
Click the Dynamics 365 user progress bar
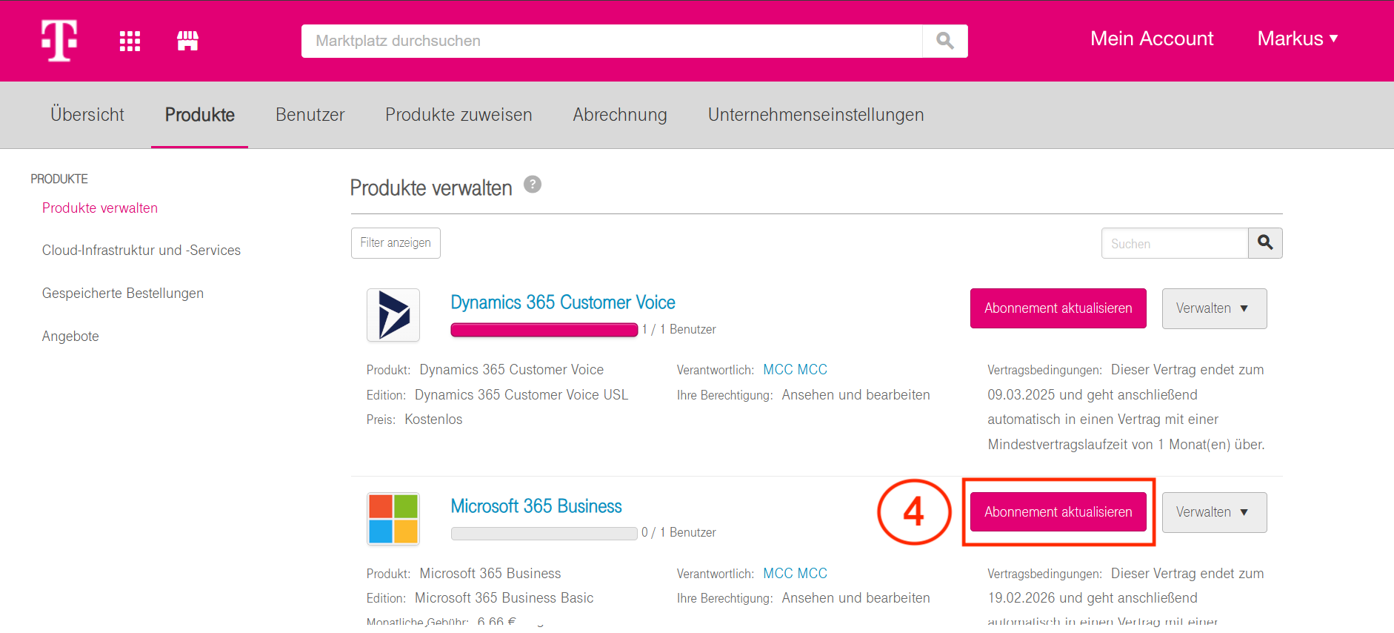[544, 330]
